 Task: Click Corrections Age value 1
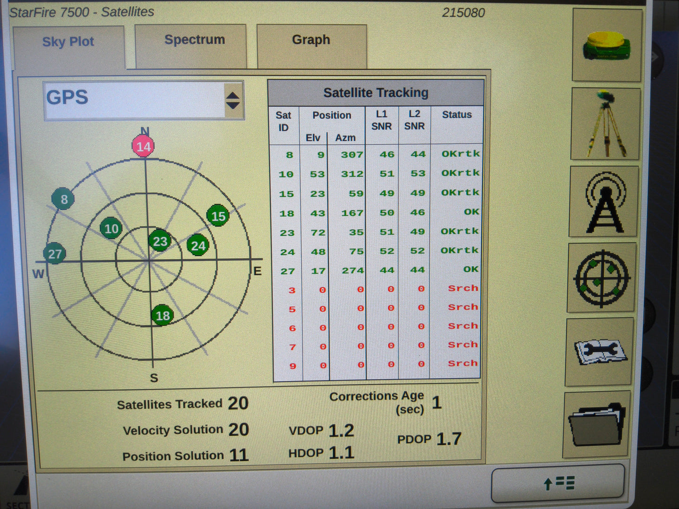(x=437, y=402)
